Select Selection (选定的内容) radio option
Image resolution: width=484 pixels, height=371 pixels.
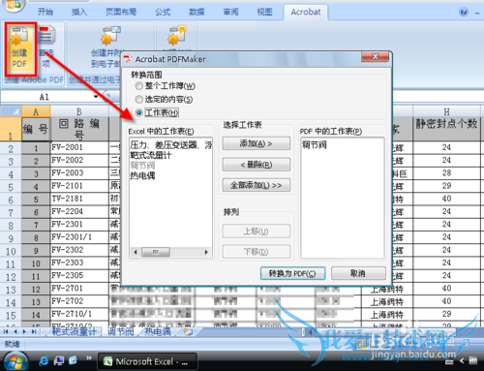(138, 99)
